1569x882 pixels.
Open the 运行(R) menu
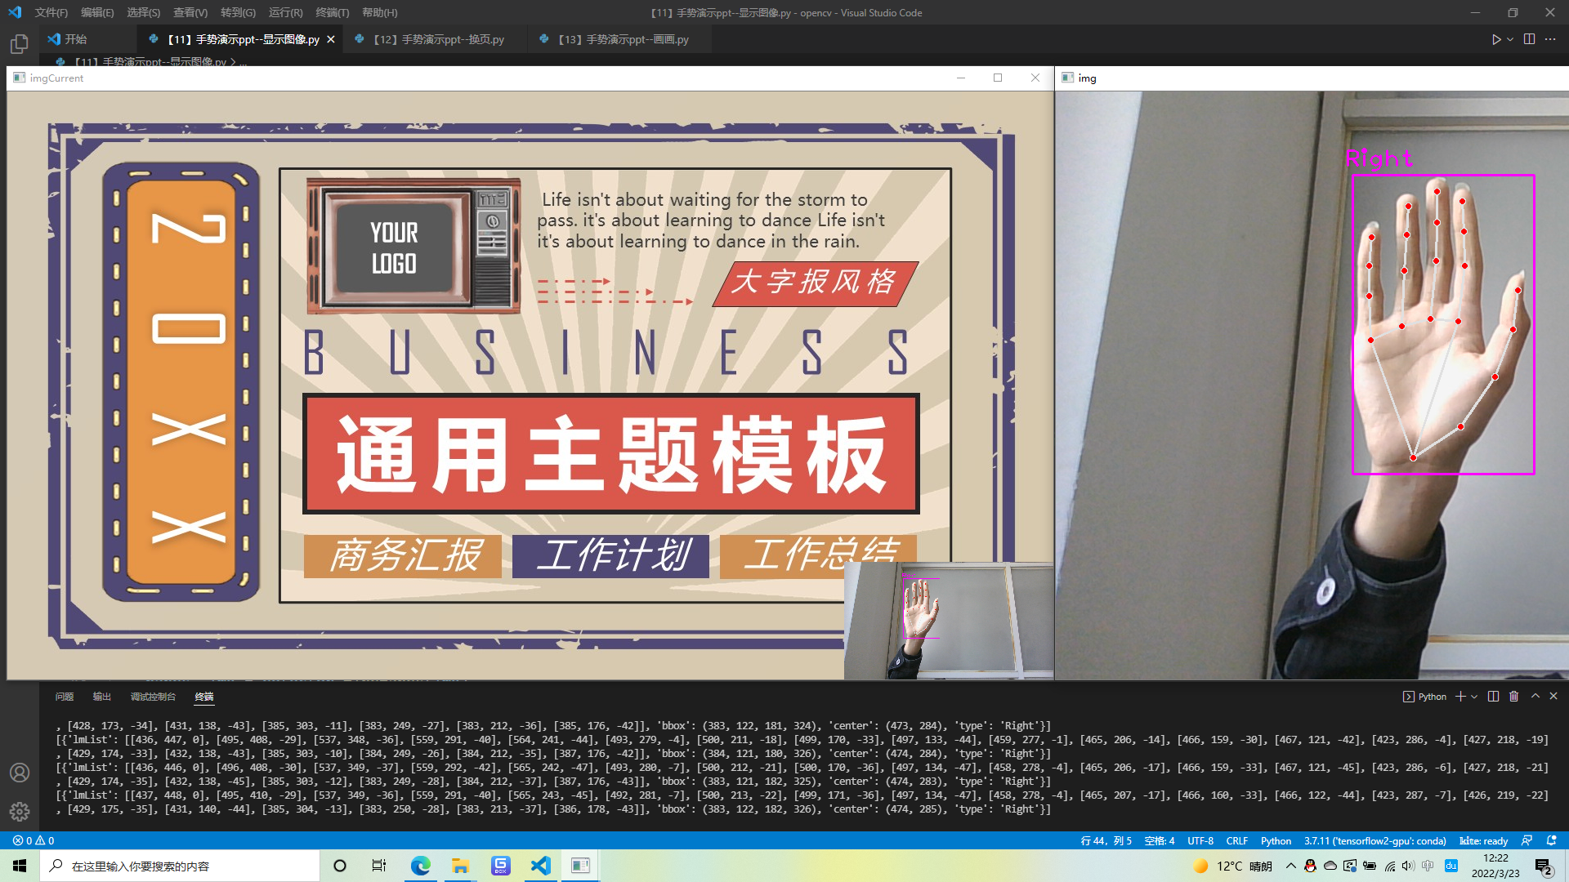(285, 12)
